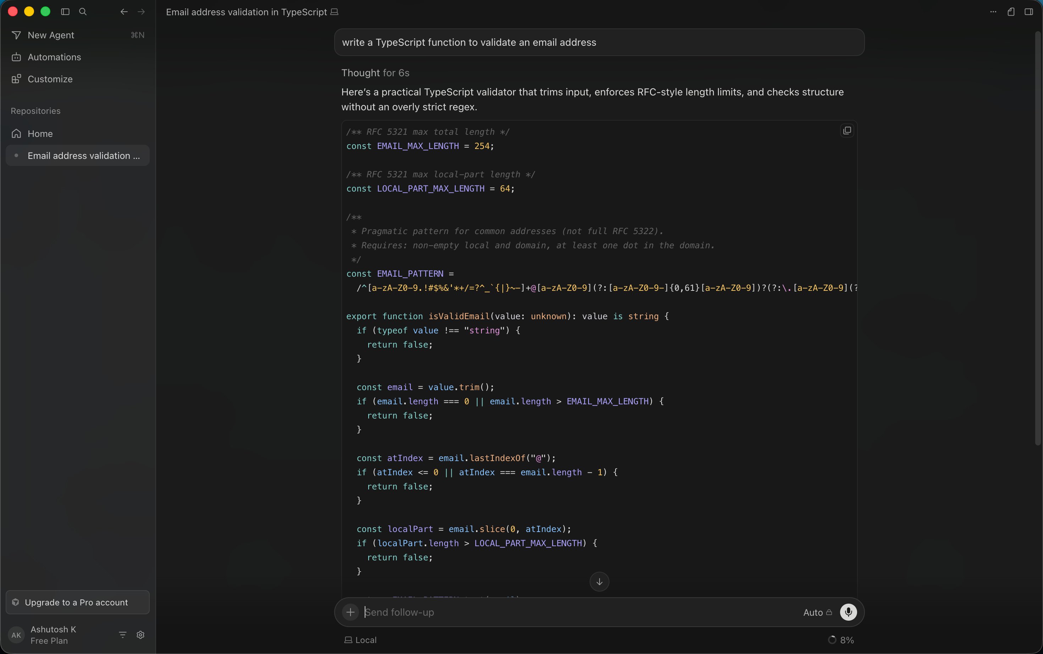The image size is (1043, 654).
Task: Click the Free Plan label
Action: (49, 641)
